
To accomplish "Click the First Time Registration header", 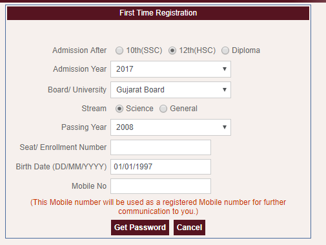I will pos(158,13).
